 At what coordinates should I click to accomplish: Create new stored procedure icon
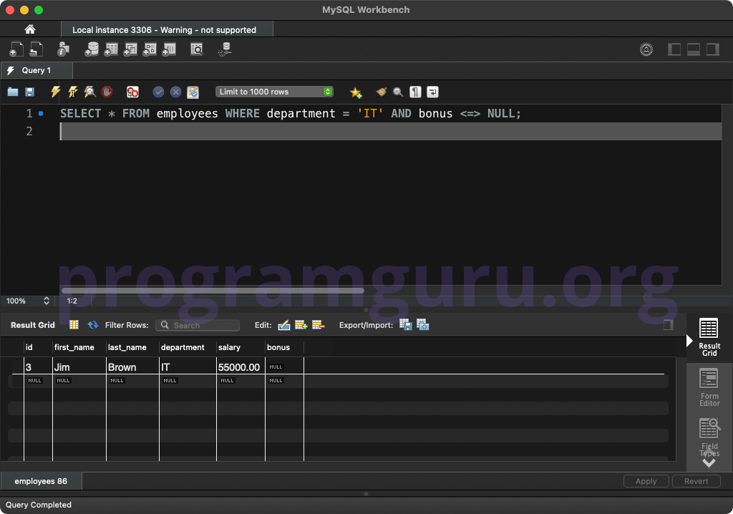click(150, 49)
